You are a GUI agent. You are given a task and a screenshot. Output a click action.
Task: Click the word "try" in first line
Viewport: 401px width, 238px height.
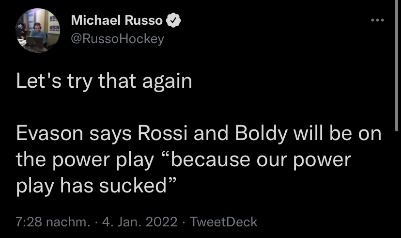pos(77,81)
